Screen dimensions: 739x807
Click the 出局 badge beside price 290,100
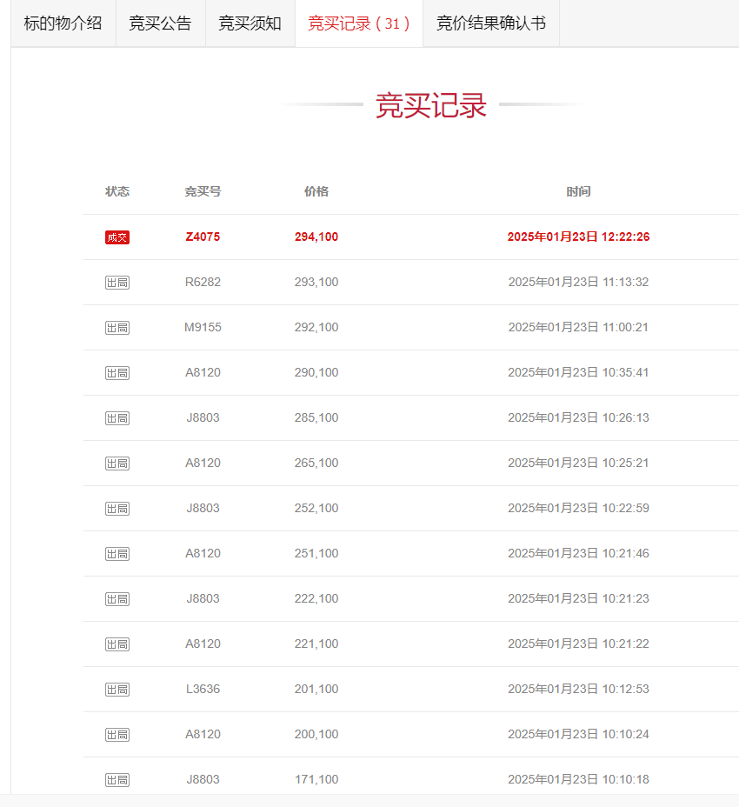pyautogui.click(x=117, y=373)
